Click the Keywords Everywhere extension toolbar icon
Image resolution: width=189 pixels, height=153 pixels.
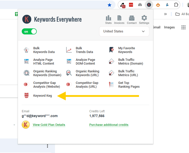149,5
